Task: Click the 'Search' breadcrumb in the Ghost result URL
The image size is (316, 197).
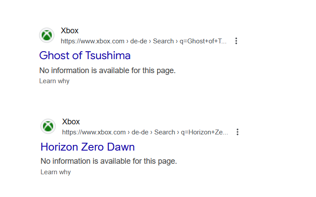Action: click(163, 41)
